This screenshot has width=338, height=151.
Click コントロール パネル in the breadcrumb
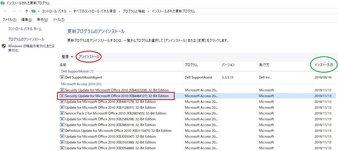click(54, 11)
